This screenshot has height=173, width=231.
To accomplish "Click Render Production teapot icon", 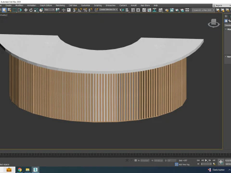I will [x=177, y=10].
